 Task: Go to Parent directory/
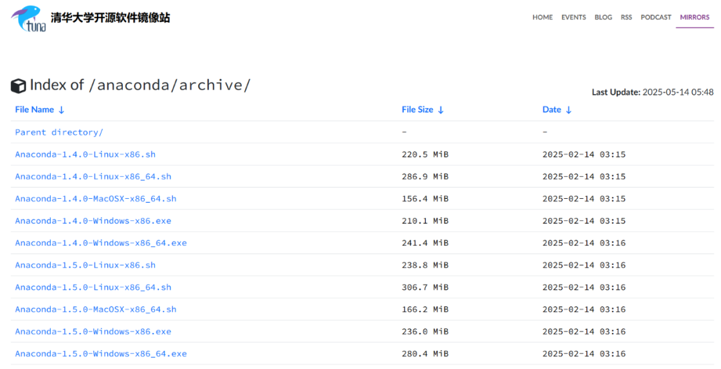59,132
